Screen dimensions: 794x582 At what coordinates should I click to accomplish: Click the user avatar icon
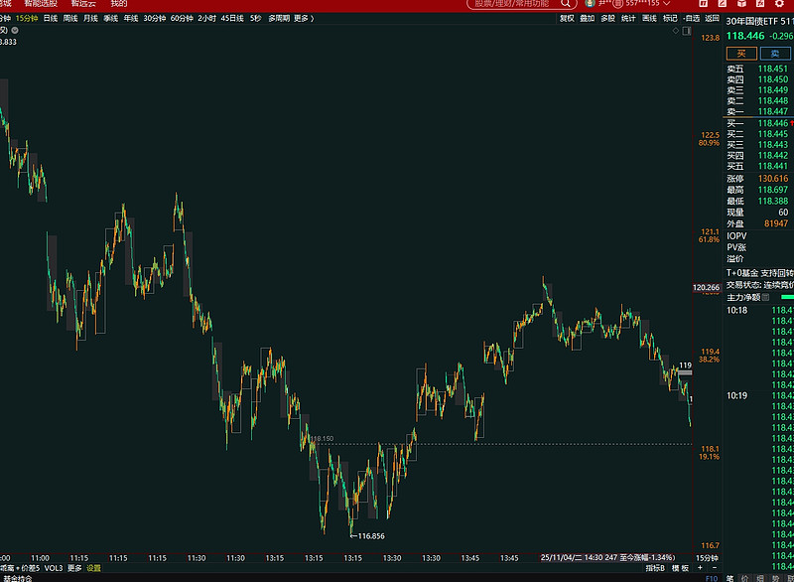[x=588, y=4]
